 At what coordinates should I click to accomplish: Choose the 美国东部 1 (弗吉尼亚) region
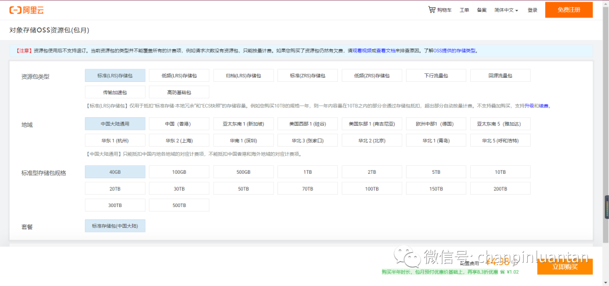click(372, 124)
